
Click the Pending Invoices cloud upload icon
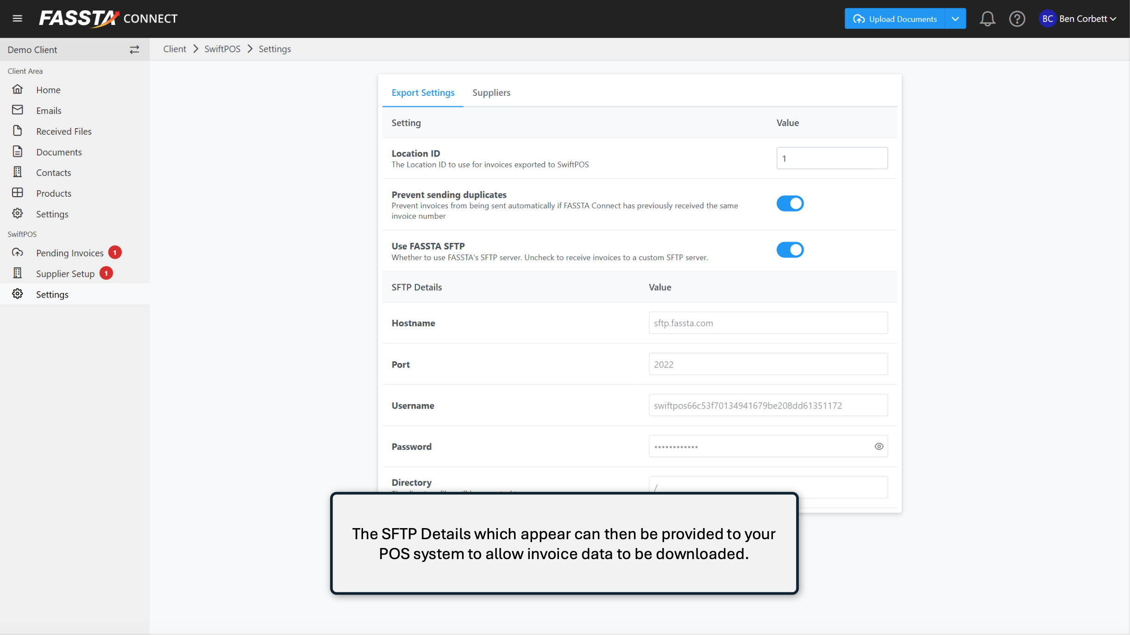[x=18, y=252]
